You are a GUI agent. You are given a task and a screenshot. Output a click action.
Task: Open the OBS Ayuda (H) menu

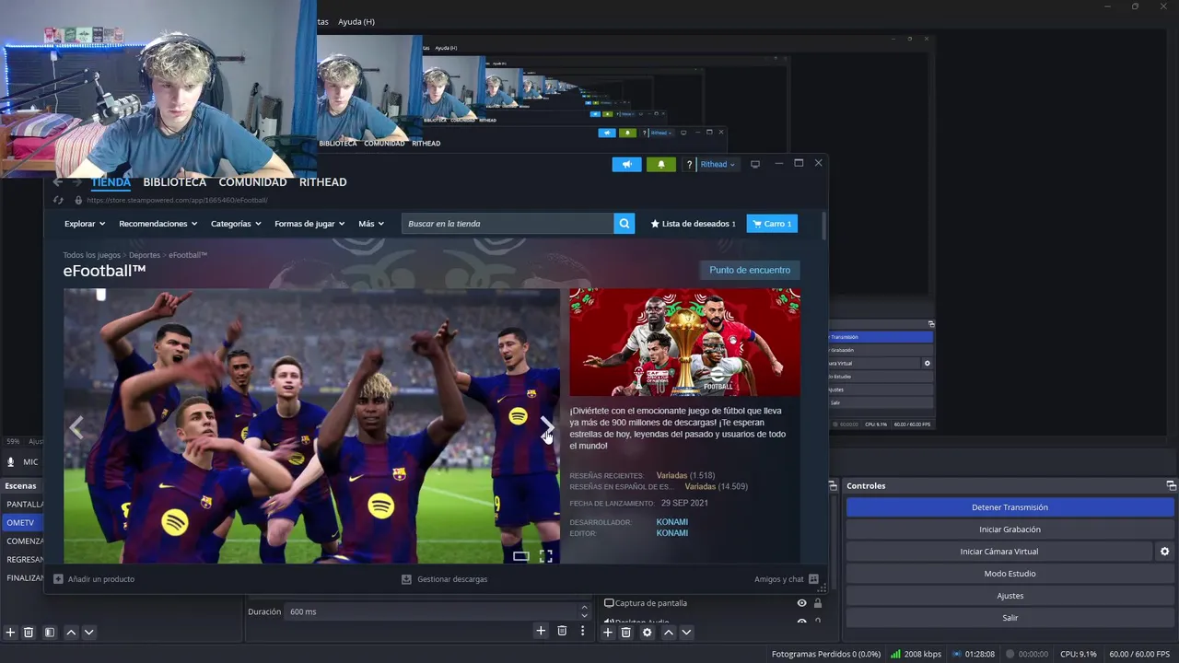[x=356, y=21]
